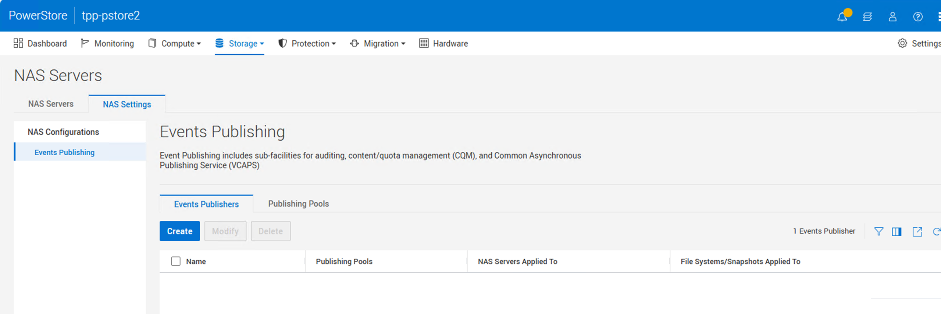Open the Monitoring menu item
The image size is (941, 314).
pos(114,44)
